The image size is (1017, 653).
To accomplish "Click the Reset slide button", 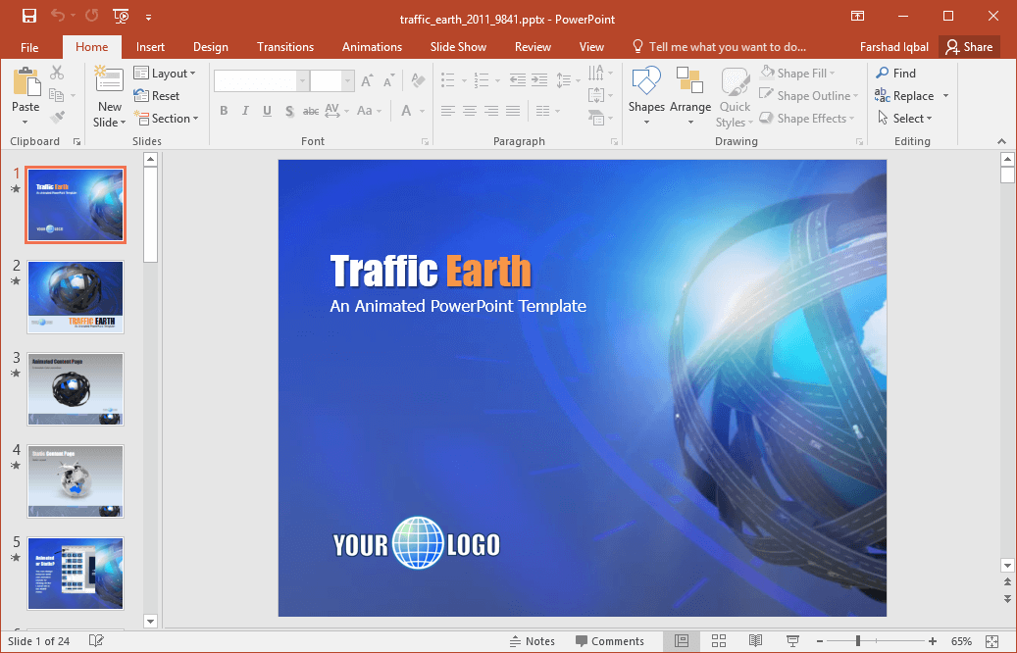I will [x=157, y=96].
